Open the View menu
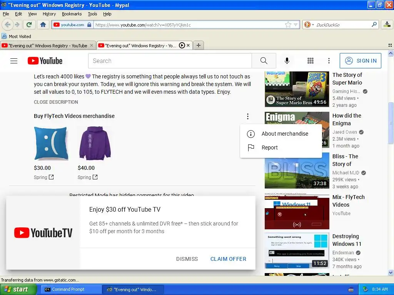The height and width of the screenshot is (295, 394). pyautogui.click(x=32, y=14)
